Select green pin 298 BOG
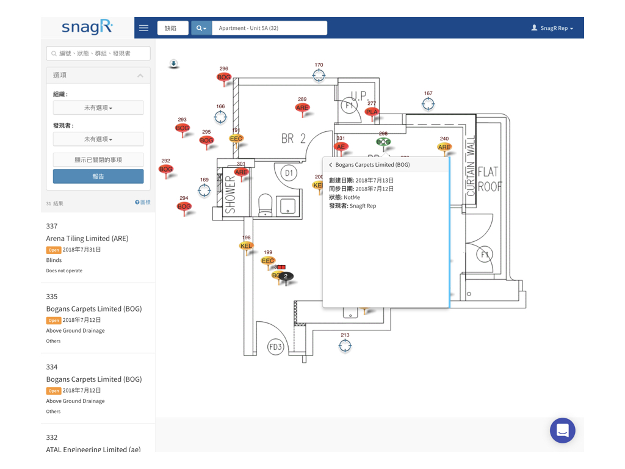The height and width of the screenshot is (469, 625). (x=383, y=142)
